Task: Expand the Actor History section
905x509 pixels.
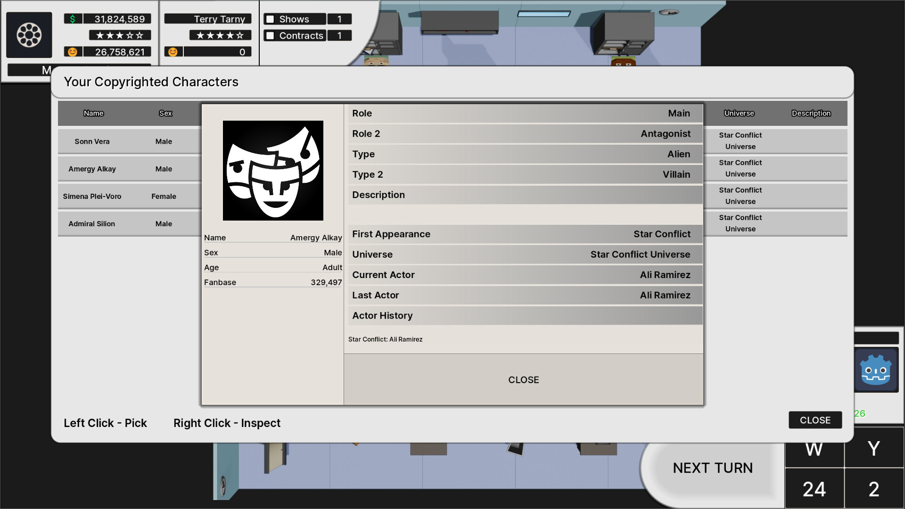Action: 523,315
